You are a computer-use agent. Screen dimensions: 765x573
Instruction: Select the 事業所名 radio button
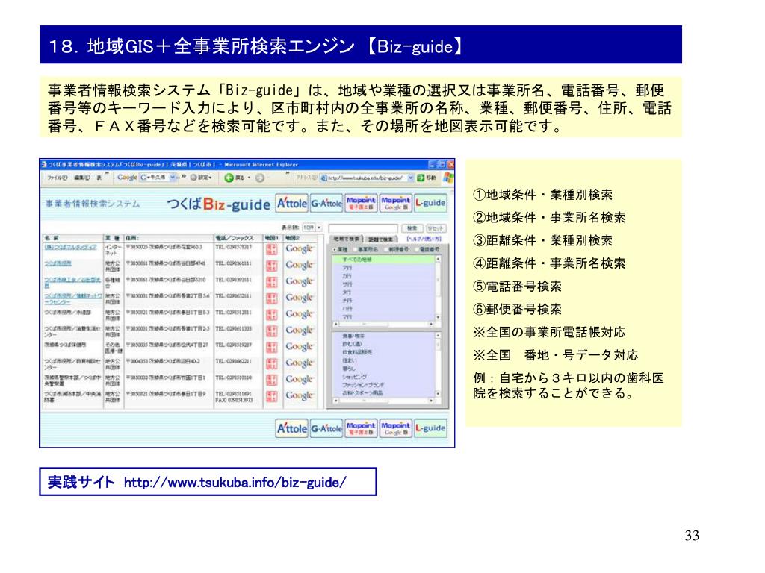(355, 249)
